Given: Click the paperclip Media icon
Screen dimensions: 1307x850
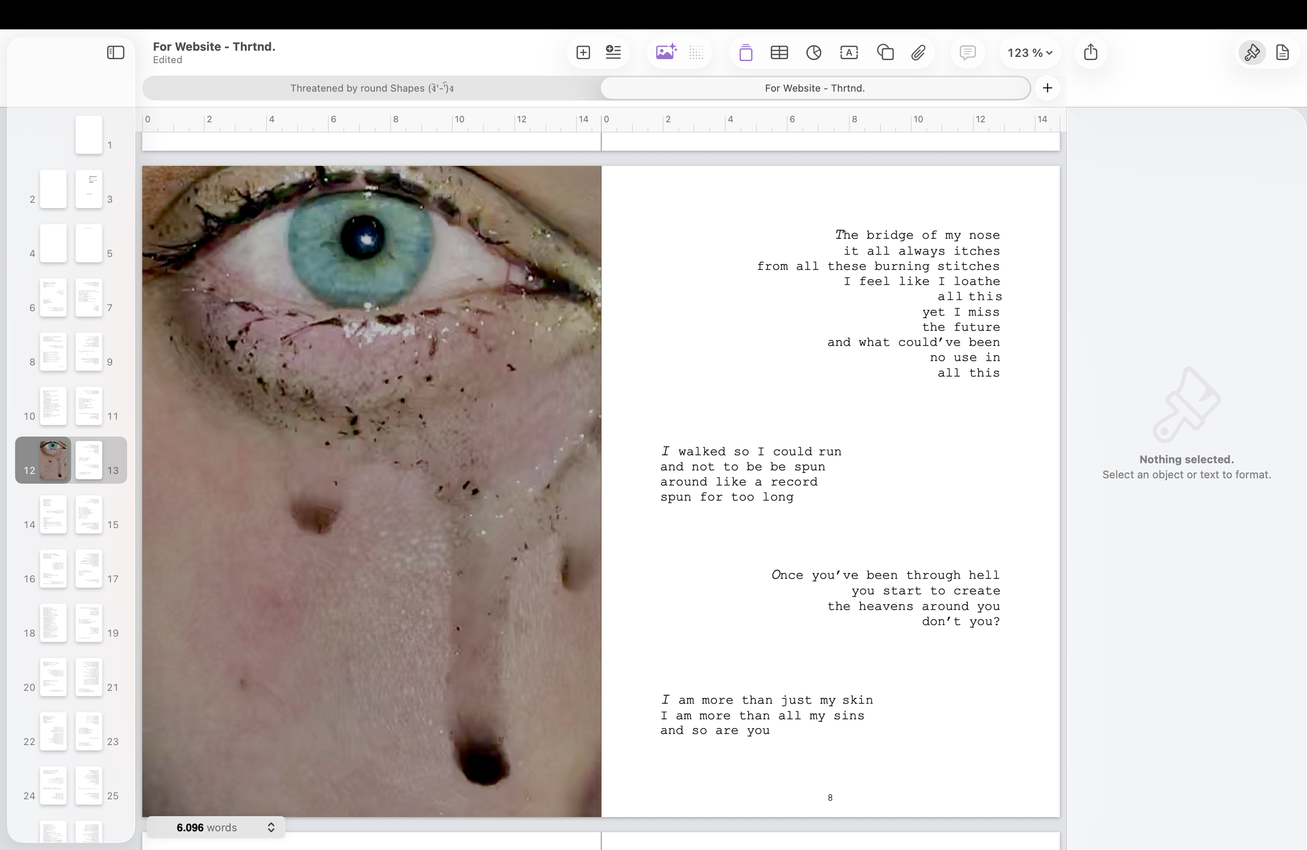Looking at the screenshot, I should (x=918, y=53).
